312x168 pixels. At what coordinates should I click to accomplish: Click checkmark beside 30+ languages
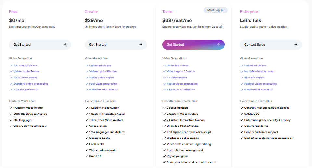click(11, 120)
